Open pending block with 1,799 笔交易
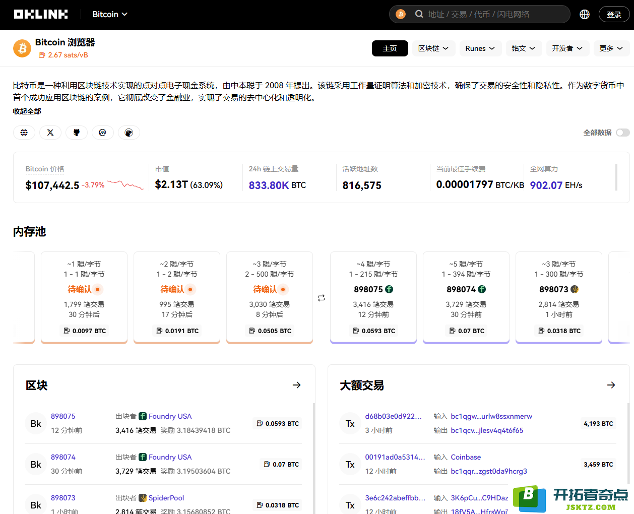Screen dimensions: 634x514 [84, 297]
